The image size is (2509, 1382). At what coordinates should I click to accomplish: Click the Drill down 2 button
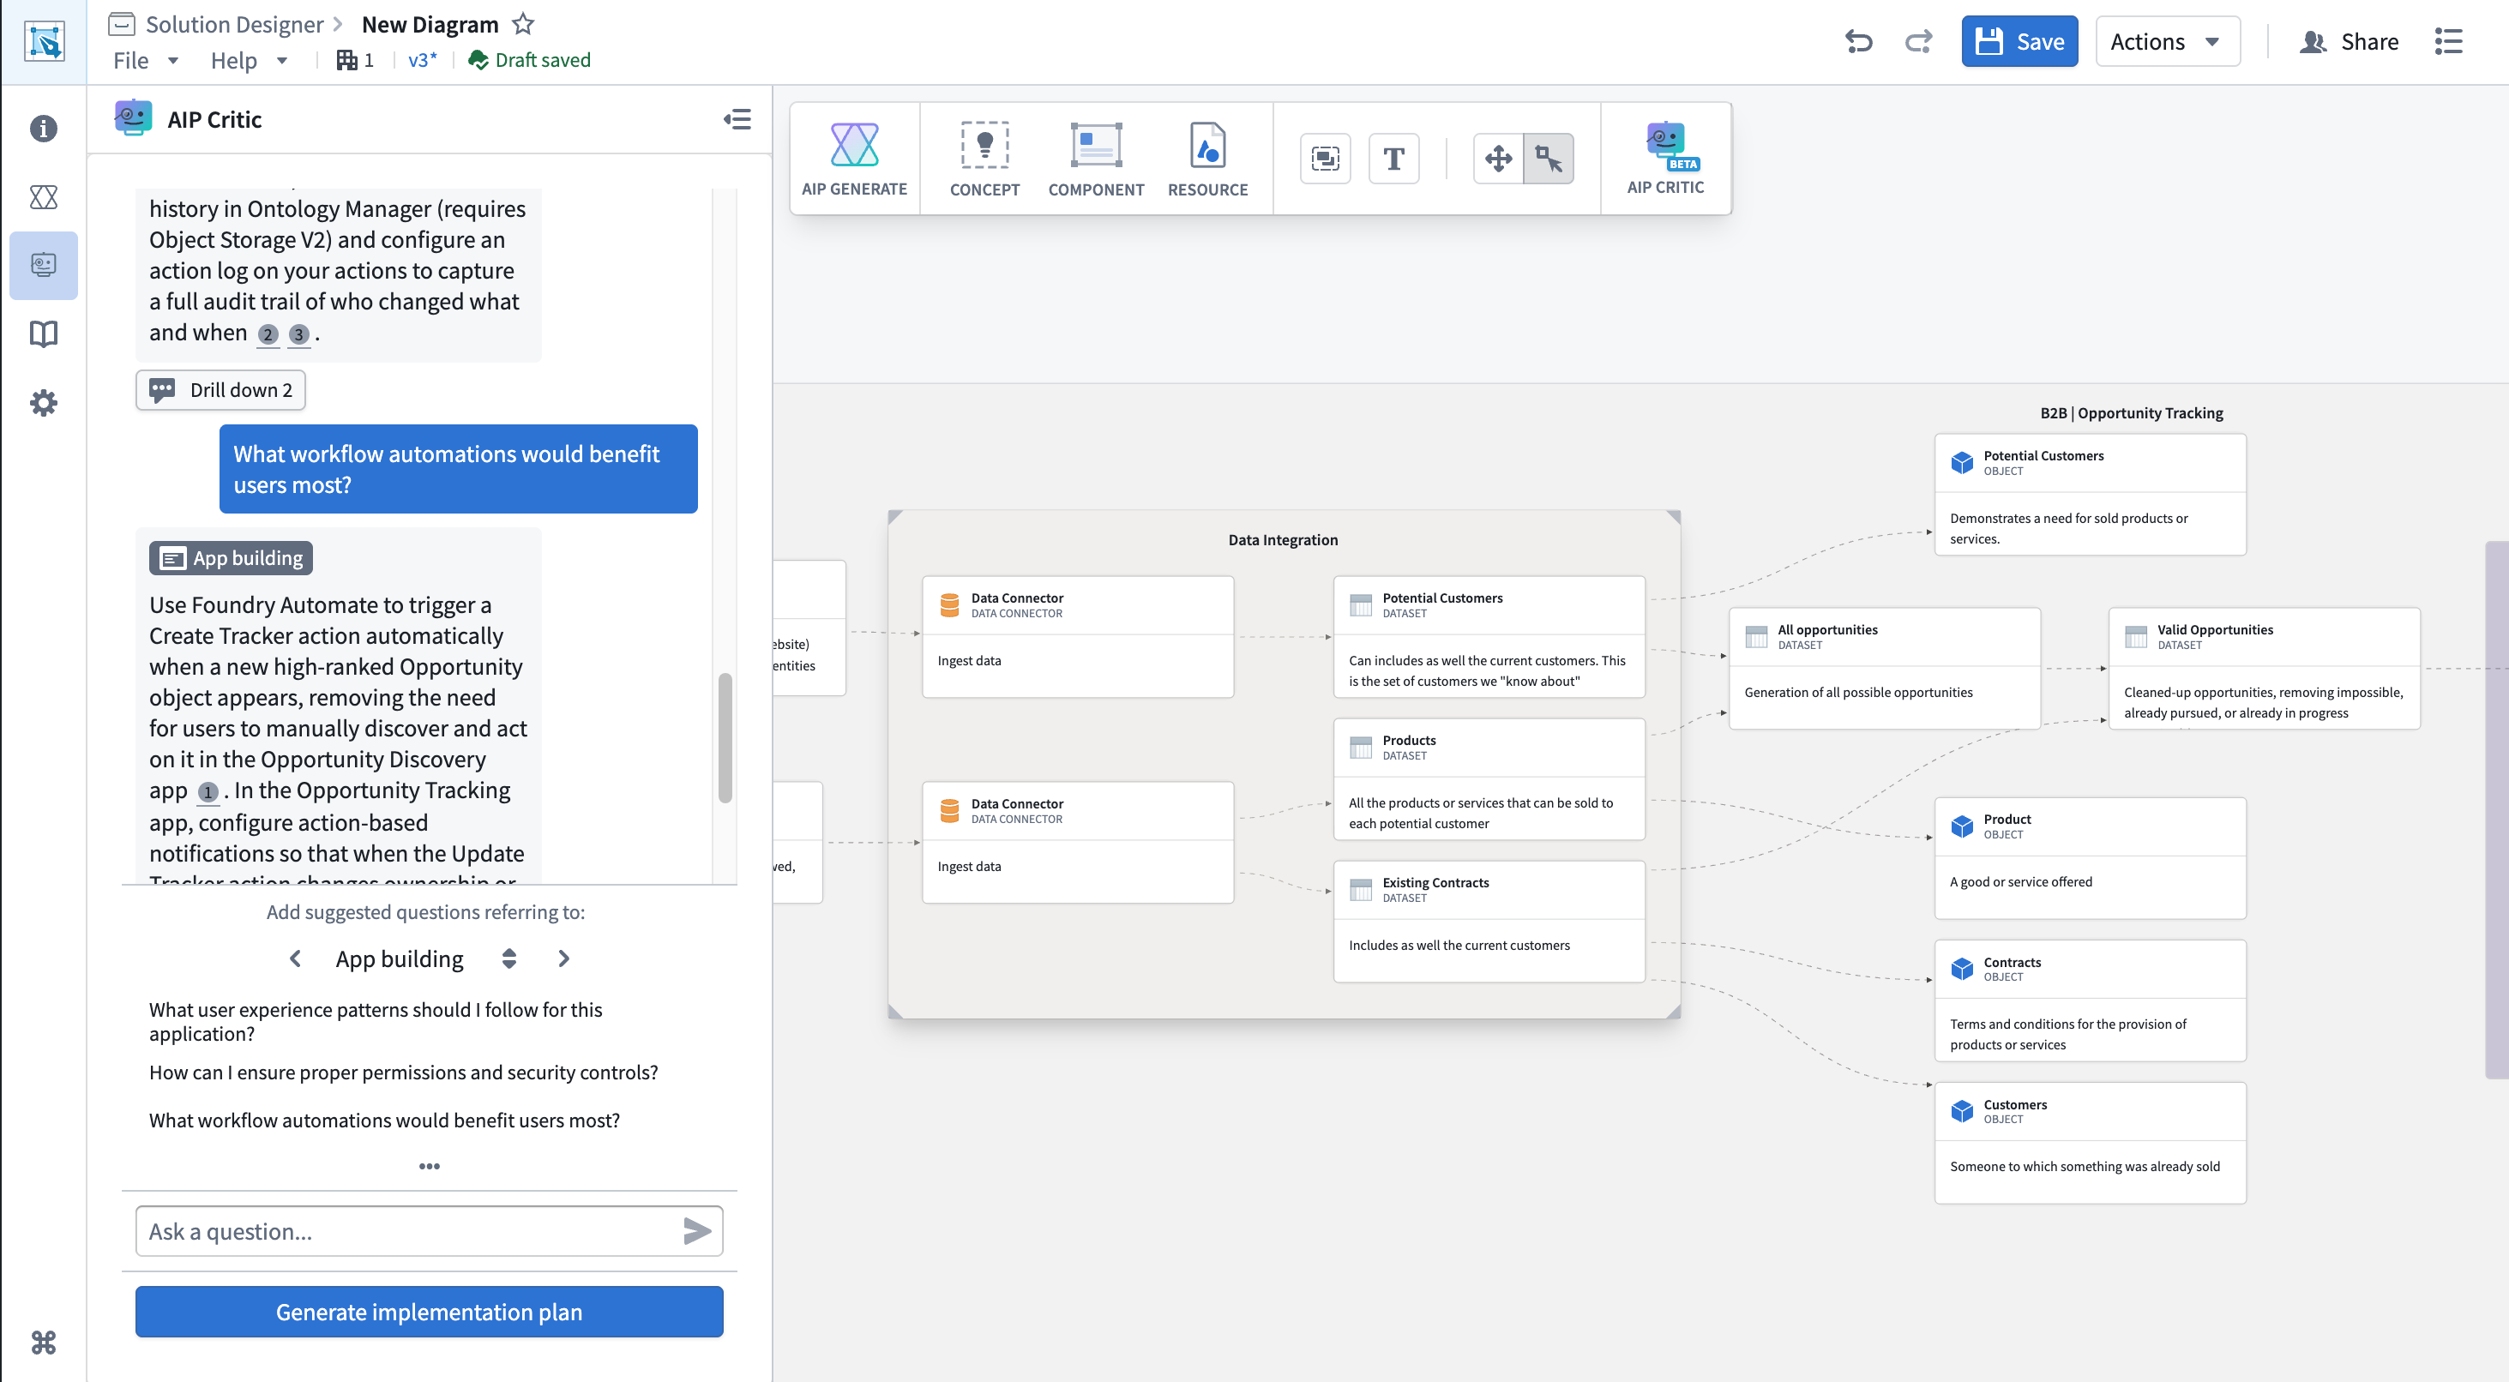(220, 389)
